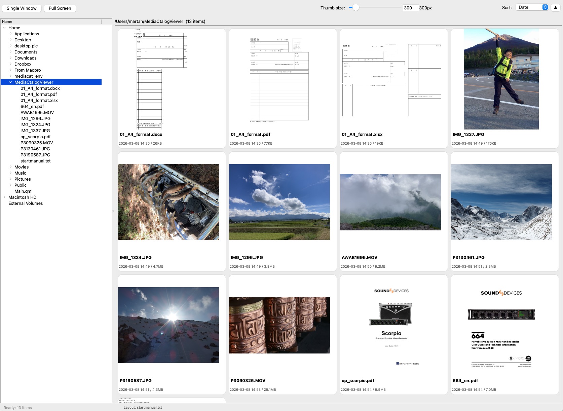Open the P3090325.MOV thumbnail

[279, 325]
